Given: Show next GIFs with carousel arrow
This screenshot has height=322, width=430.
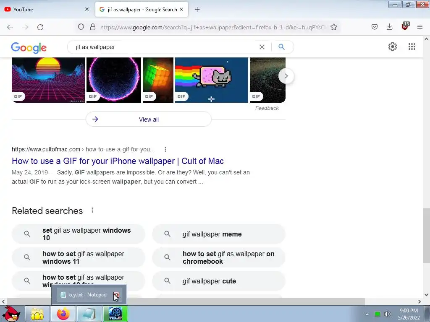Looking at the screenshot, I should coord(286,76).
